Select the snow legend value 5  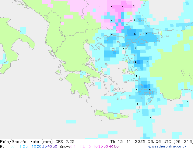coord(90,147)
